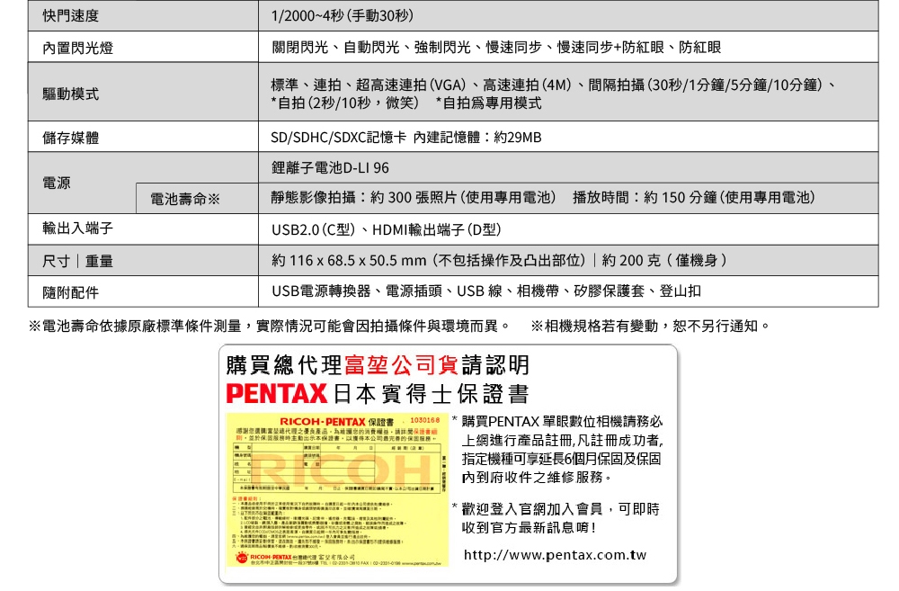
Task: Click the red 富堃公司貨 text
Action: (x=400, y=364)
